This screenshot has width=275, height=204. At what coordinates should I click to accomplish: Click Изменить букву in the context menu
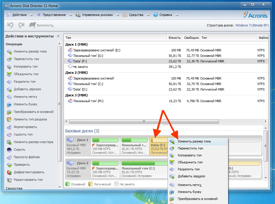(189, 192)
